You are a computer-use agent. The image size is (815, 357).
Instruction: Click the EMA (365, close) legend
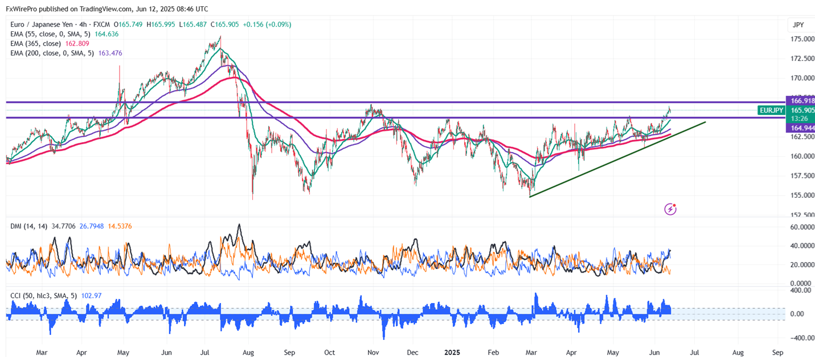(37, 44)
